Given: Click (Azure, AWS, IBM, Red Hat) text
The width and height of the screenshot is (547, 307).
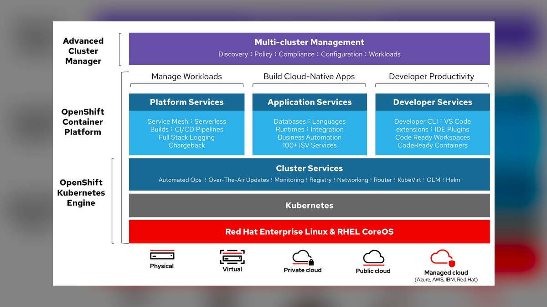Looking at the screenshot, I should pos(446,280).
